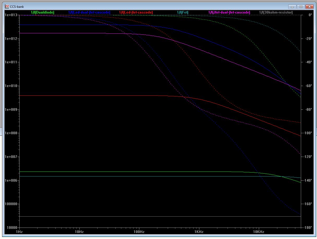Click the -180° phase axis label

[x=308, y=228]
